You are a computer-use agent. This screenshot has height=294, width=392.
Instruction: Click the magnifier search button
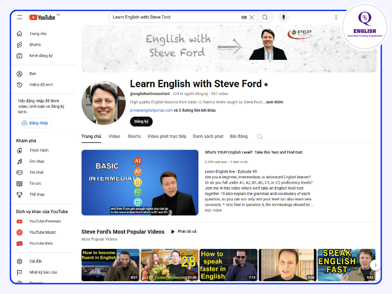(x=265, y=17)
